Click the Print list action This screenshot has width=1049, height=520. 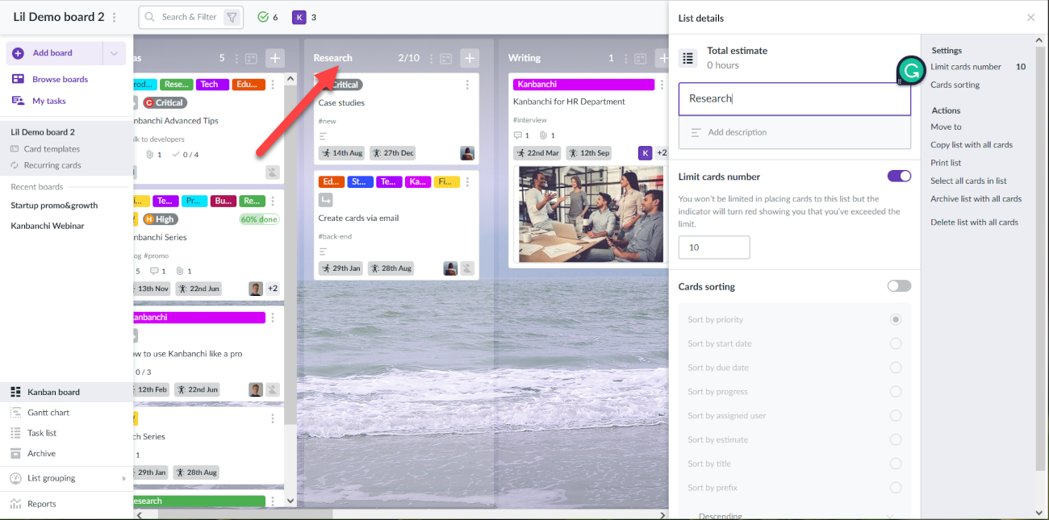(x=946, y=163)
